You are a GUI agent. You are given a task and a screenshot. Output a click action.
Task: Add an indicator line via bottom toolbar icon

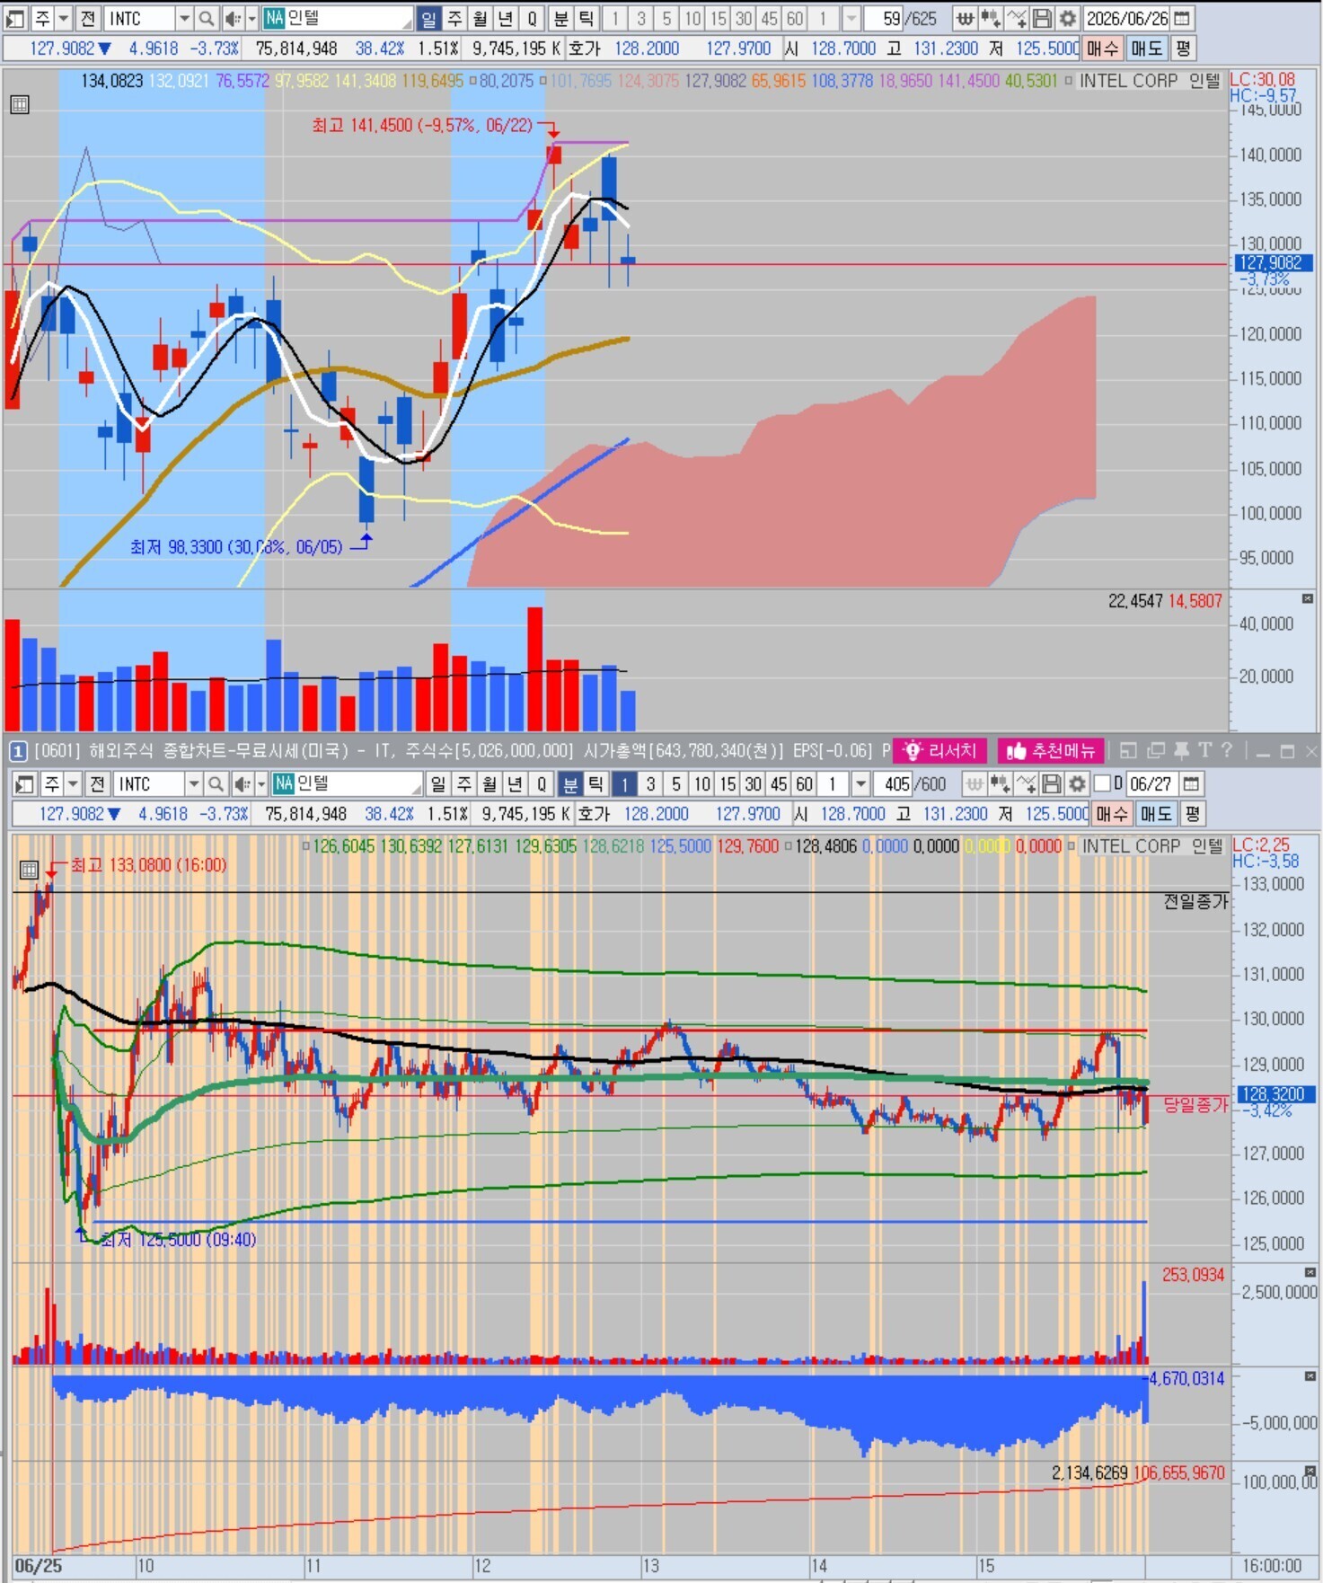tap(1026, 784)
